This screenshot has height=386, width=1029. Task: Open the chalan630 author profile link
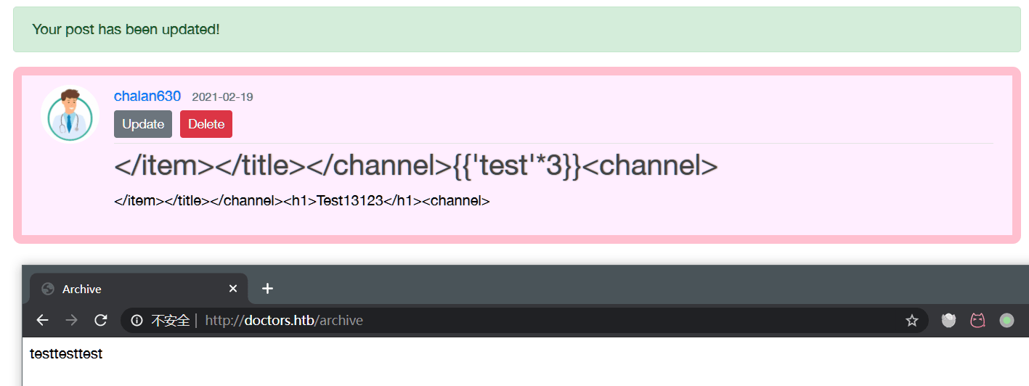(147, 96)
